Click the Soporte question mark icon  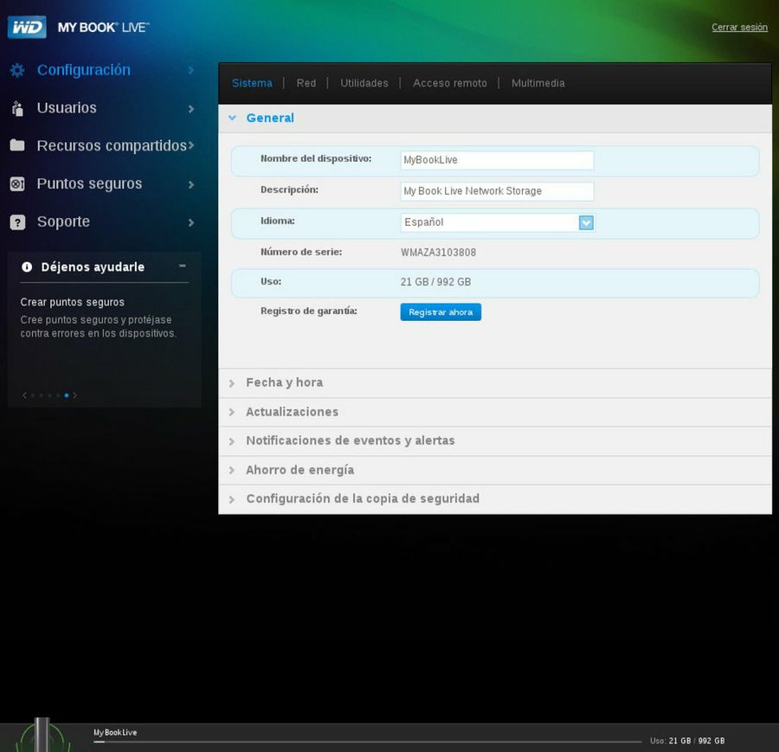17,222
